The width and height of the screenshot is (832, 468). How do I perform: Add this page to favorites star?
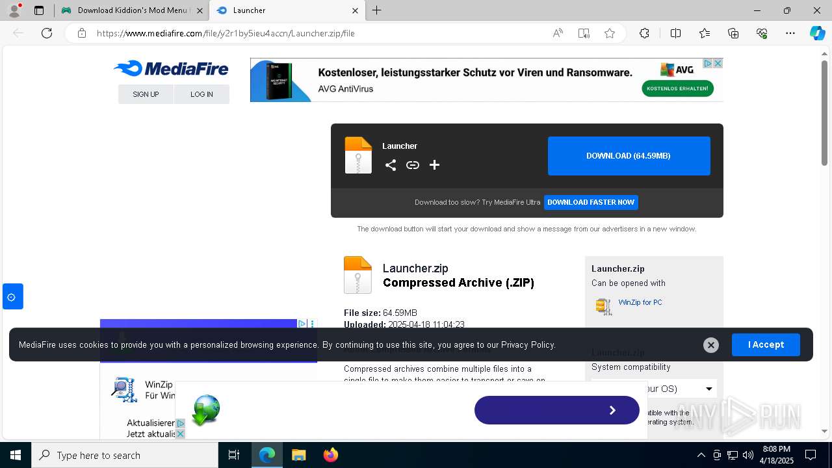coord(610,33)
